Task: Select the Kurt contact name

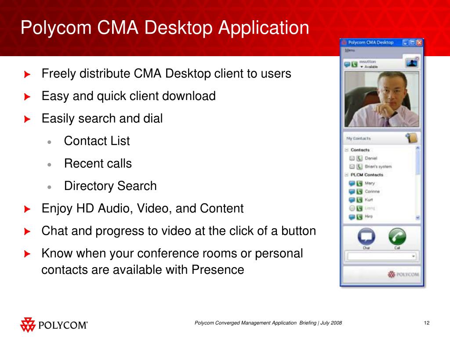Action: tap(369, 200)
